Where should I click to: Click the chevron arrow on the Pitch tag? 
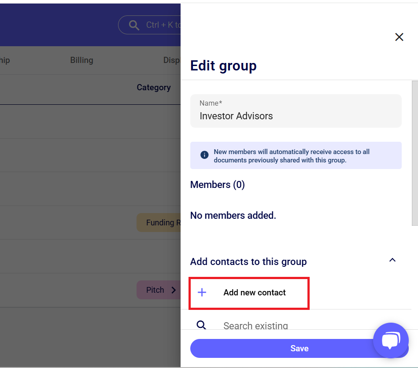pos(174,290)
